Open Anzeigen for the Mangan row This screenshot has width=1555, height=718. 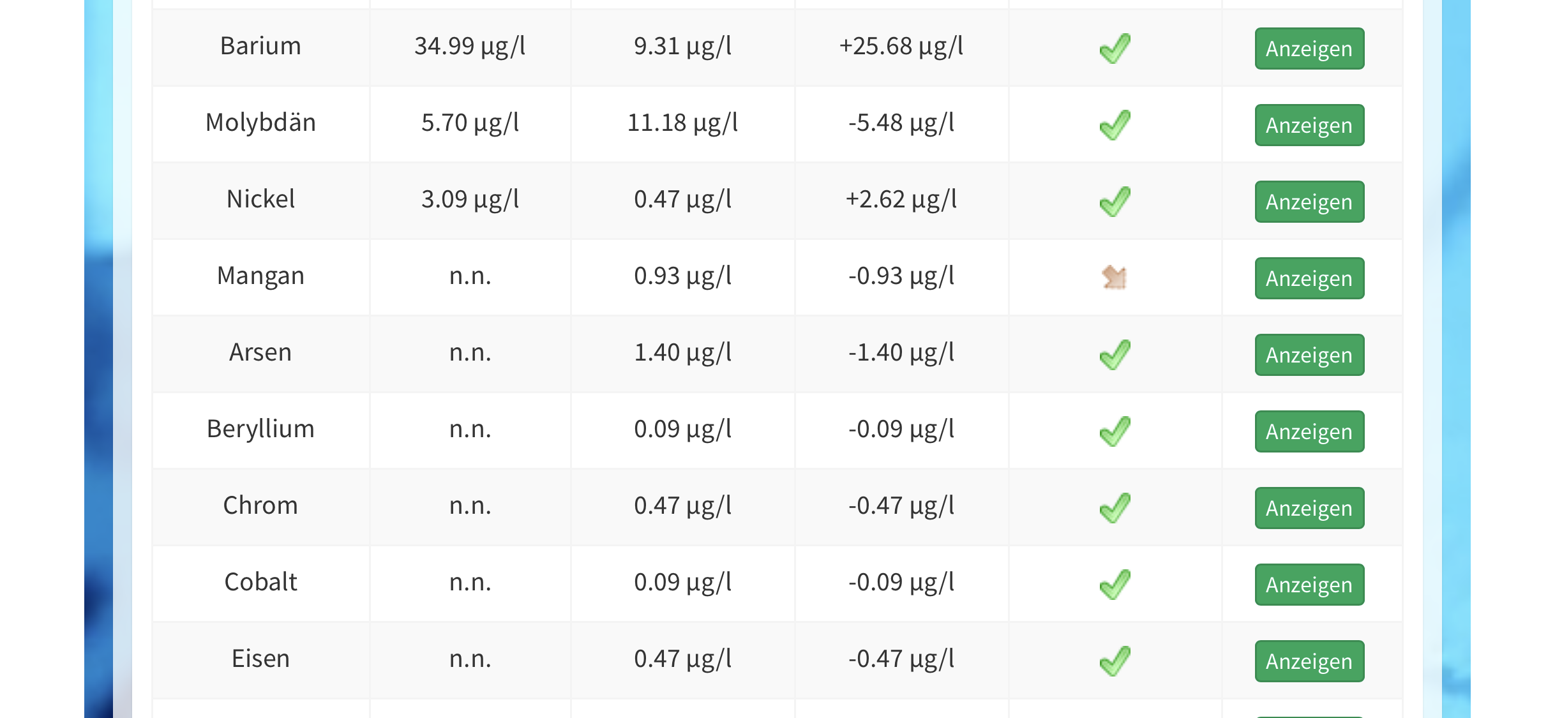[1309, 278]
